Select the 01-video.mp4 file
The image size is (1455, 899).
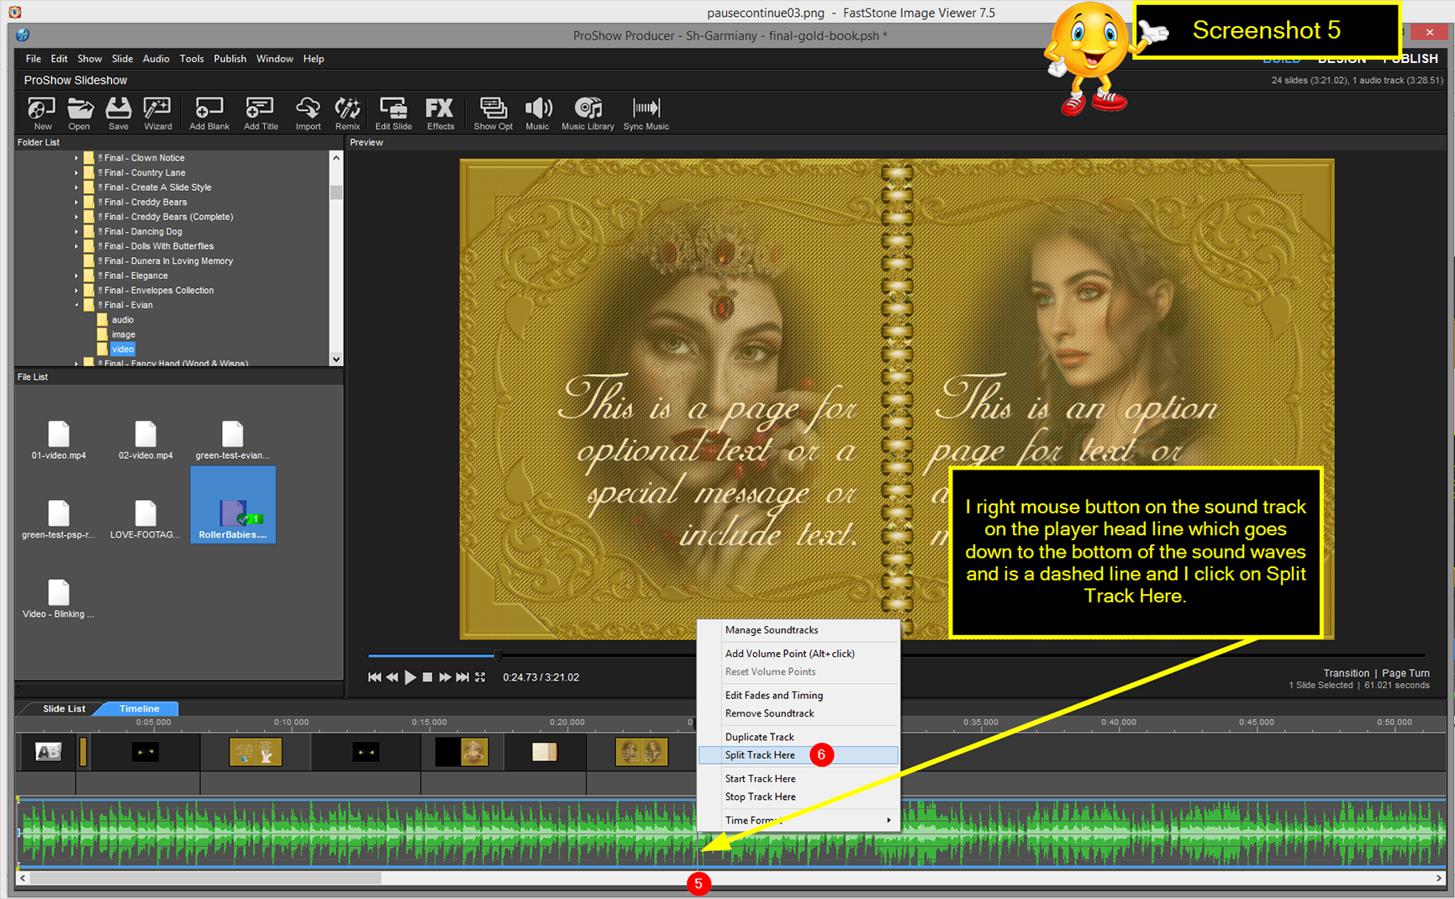coord(59,440)
